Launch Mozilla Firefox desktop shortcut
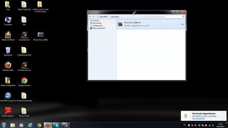The height and width of the screenshot is (128, 228). tap(8, 66)
